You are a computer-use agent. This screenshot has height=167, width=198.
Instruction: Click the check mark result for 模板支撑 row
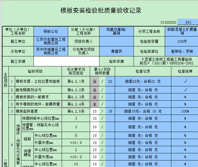(185, 81)
